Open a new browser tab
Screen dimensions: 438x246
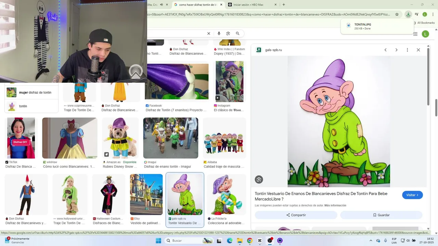click(x=284, y=5)
